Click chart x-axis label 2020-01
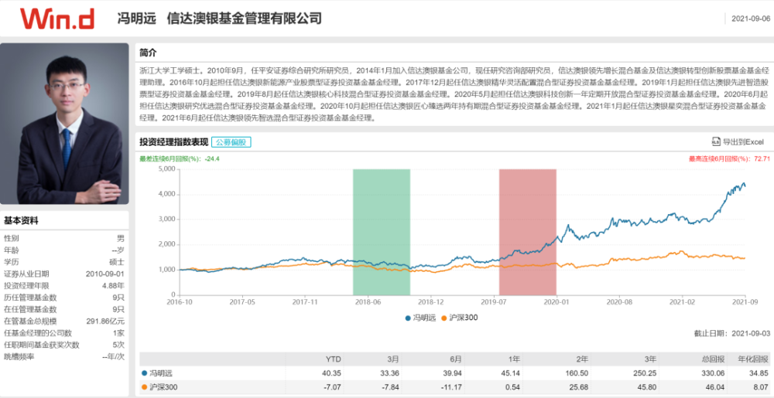Viewport: 774px width, 398px height. (x=557, y=301)
